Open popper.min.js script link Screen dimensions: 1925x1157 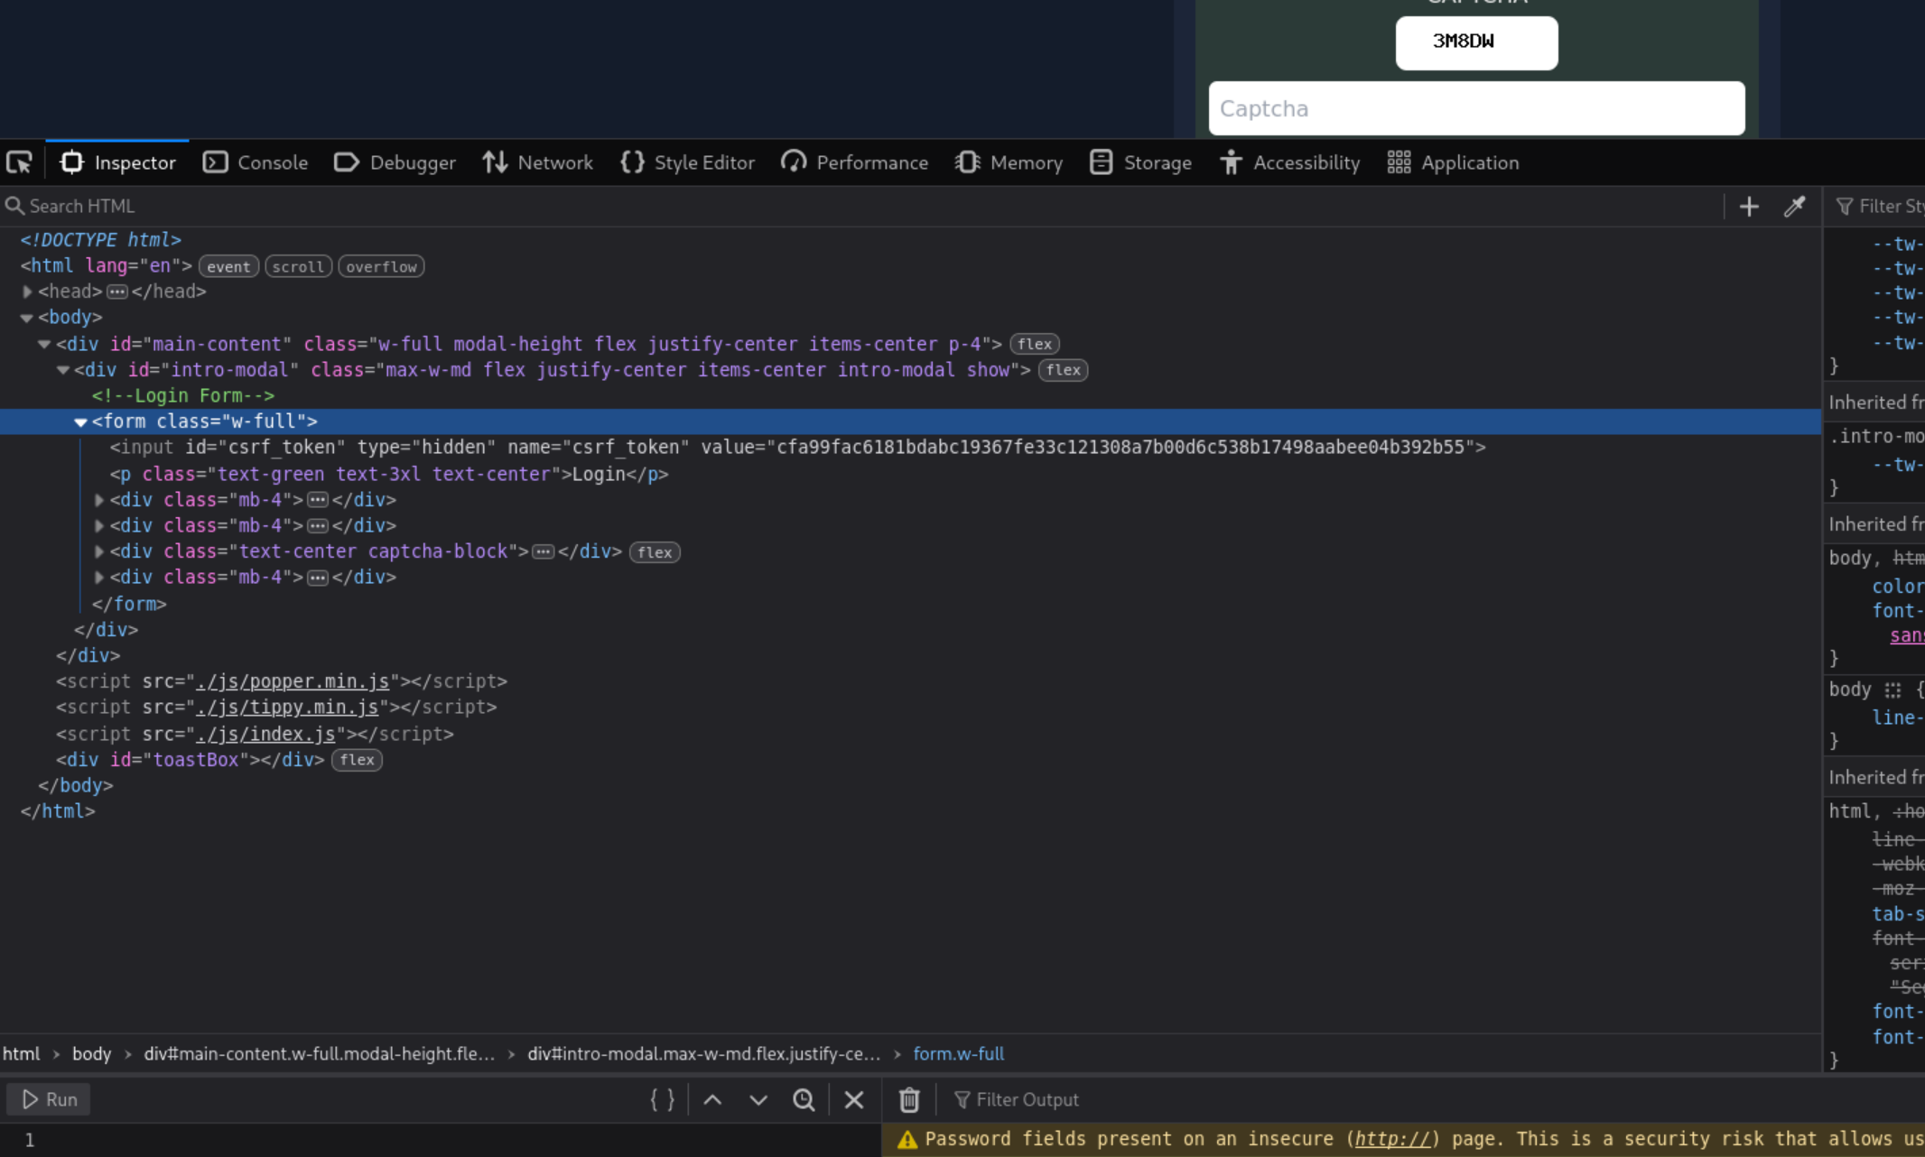293,681
